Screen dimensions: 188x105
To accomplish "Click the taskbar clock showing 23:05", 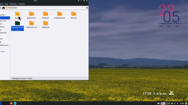I will click(x=182, y=104).
